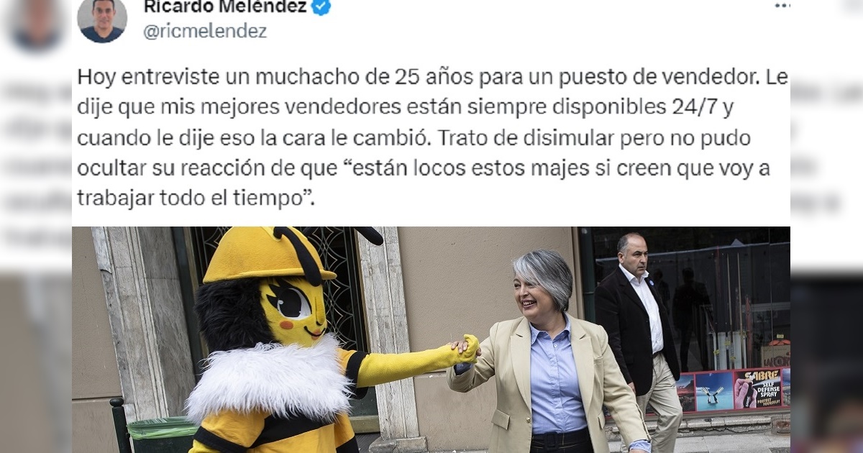The height and width of the screenshot is (453, 863).
Task: Click the display name Ricardo Meléndez
Action: [x=225, y=7]
